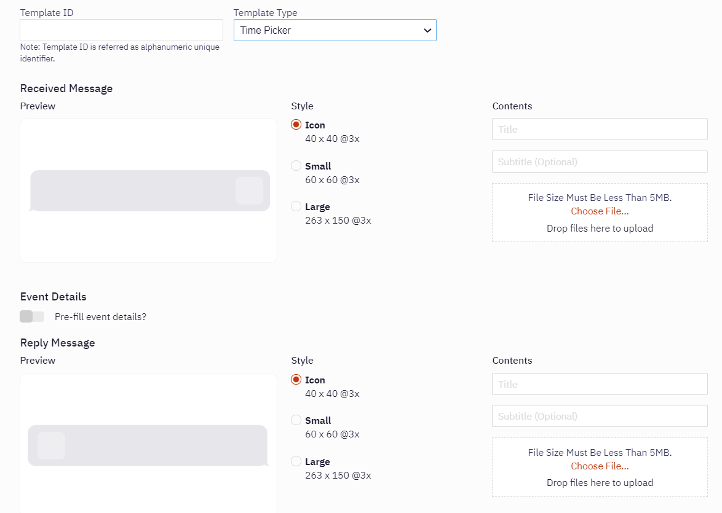
Task: Click Choose File link in Reply Message
Action: (x=600, y=466)
